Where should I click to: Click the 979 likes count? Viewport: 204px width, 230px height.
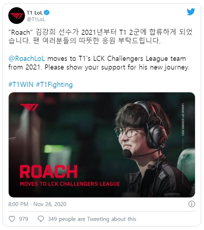click(23, 219)
